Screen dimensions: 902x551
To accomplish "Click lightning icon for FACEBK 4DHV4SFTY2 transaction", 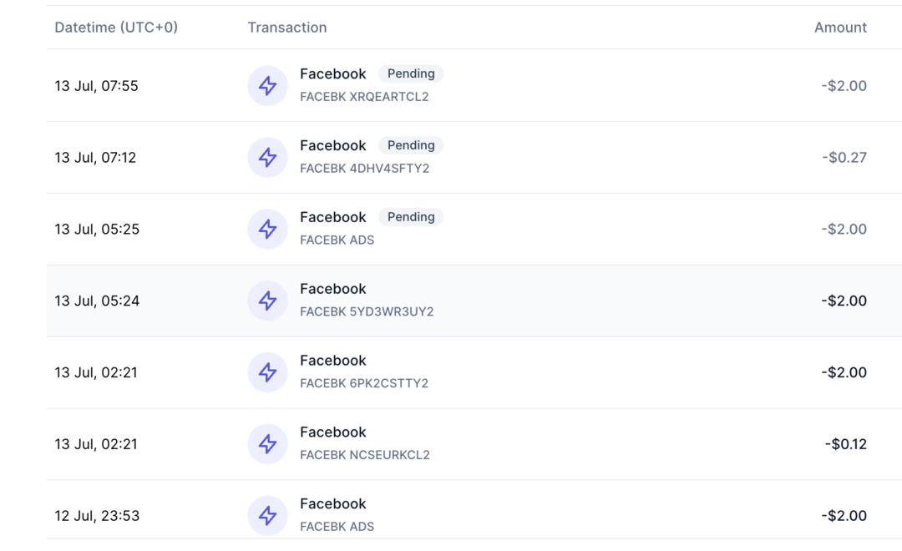I will tap(267, 158).
